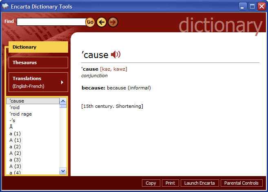Screen dimensions: 268x192
Task: Go back to the previous entry
Action: [102, 22]
